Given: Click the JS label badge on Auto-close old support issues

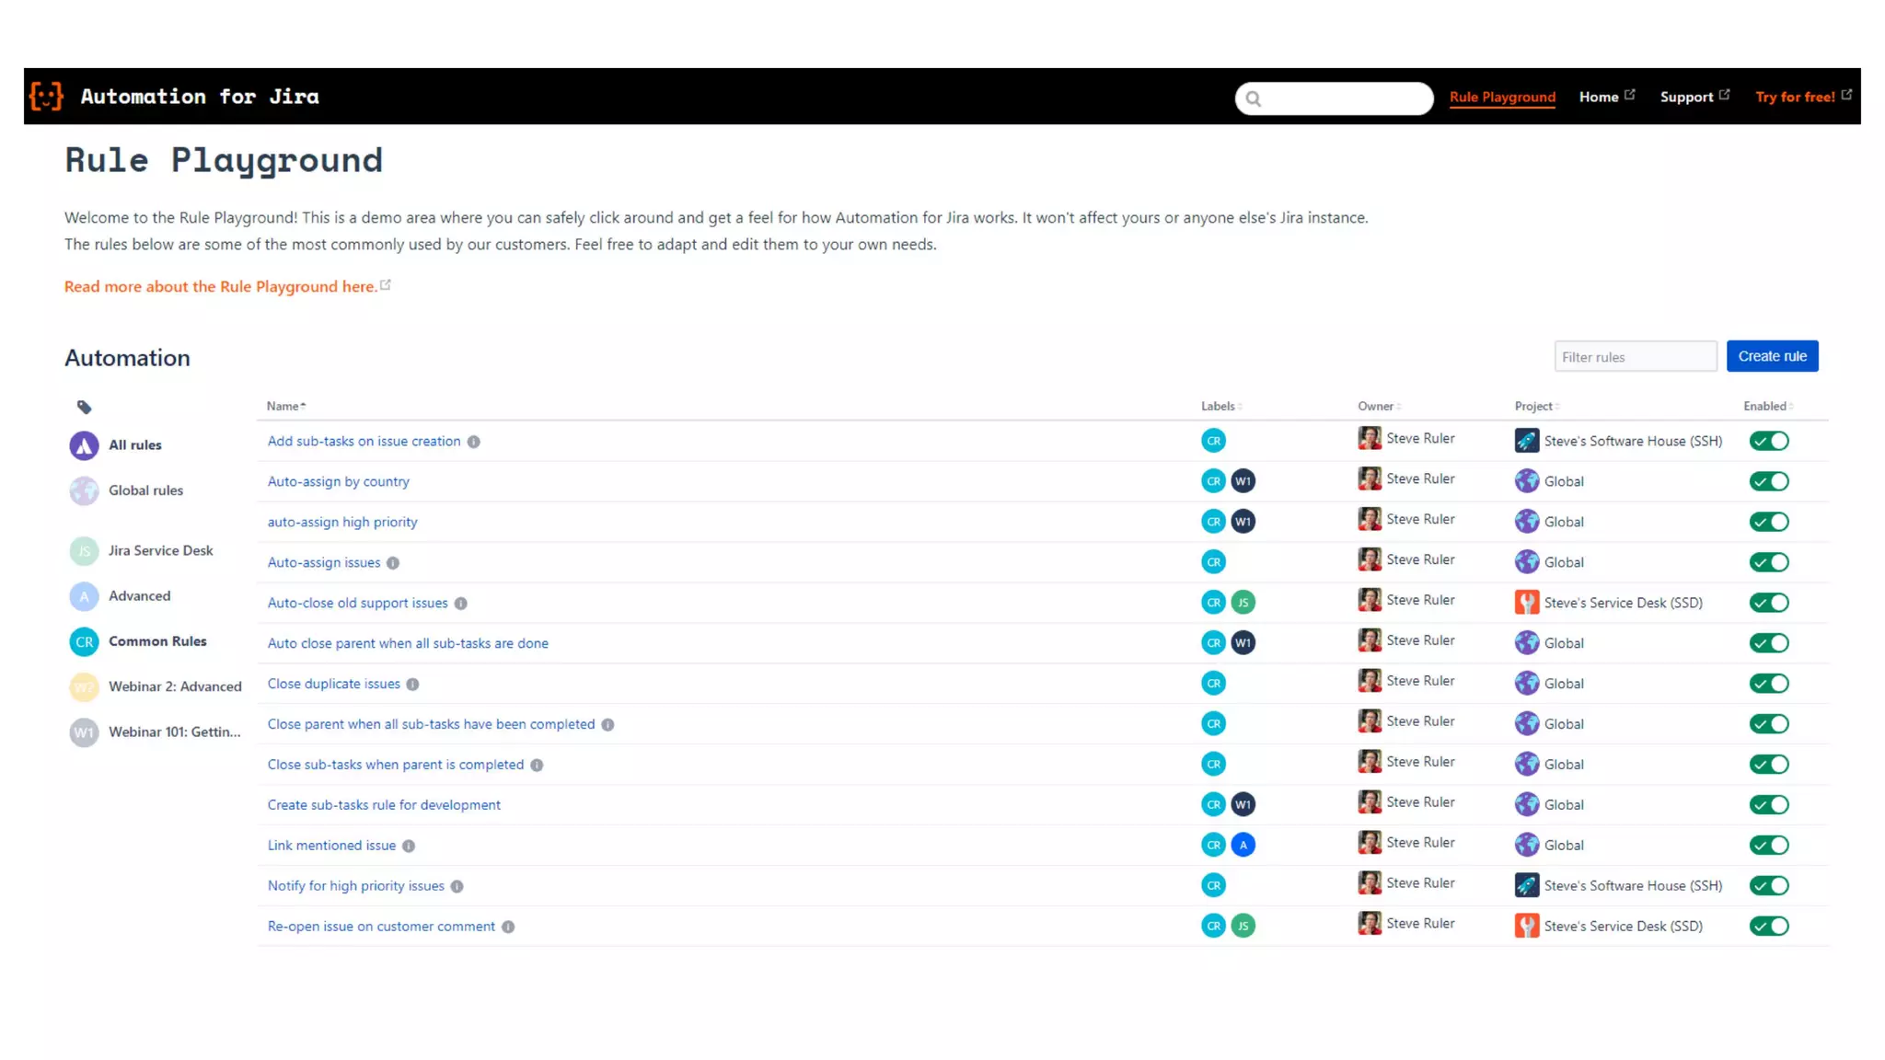Looking at the screenshot, I should (x=1243, y=603).
